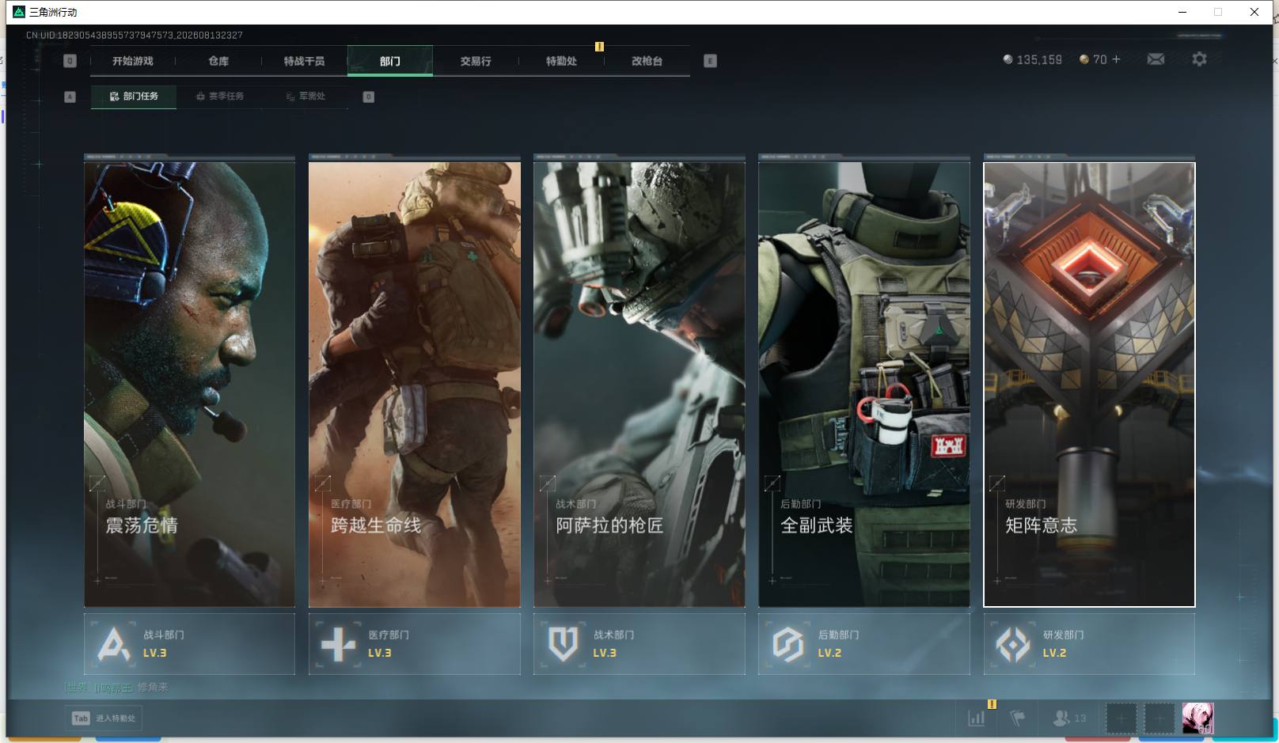This screenshot has height=743, width=1279.
Task: Click the D key next sub-tab icon
Action: 368,97
